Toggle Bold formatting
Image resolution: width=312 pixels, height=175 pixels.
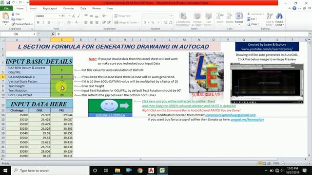(x=38, y=22)
